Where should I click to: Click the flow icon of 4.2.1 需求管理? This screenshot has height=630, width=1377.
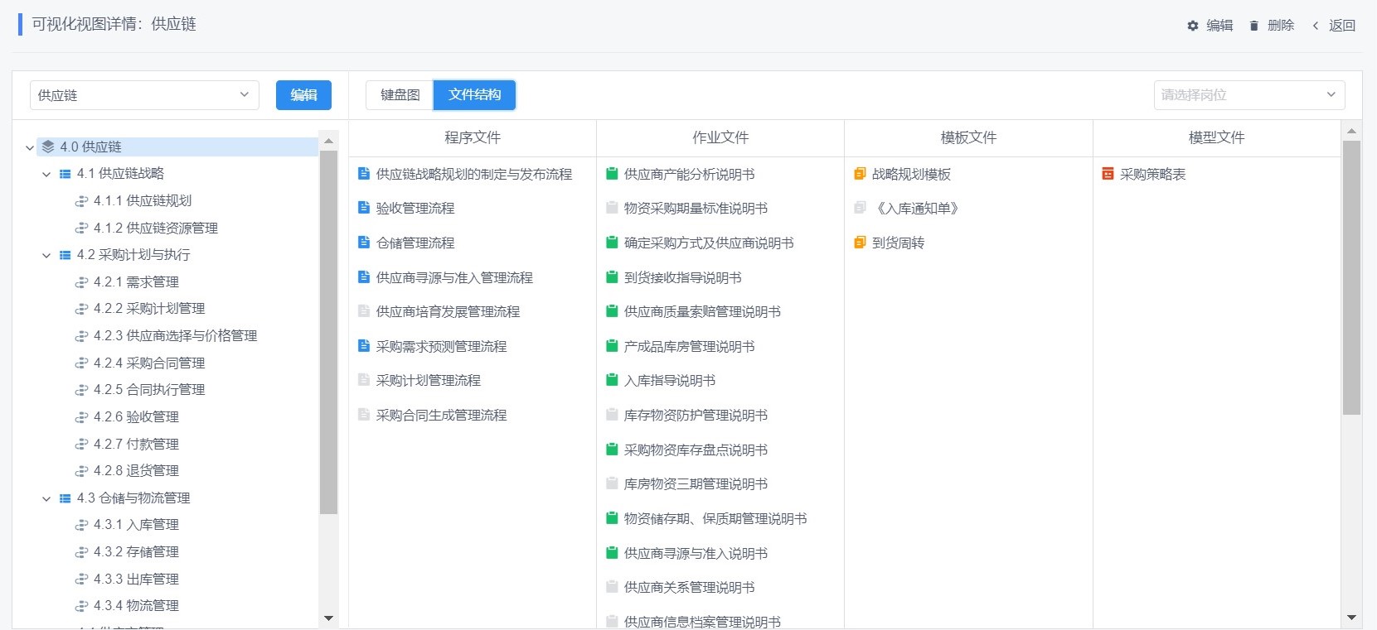81,282
